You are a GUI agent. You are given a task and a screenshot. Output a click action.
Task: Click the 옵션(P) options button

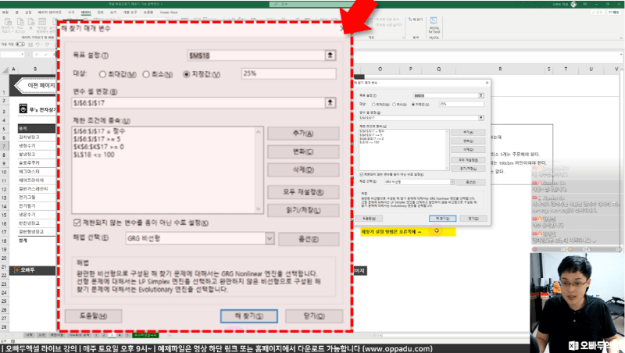309,239
